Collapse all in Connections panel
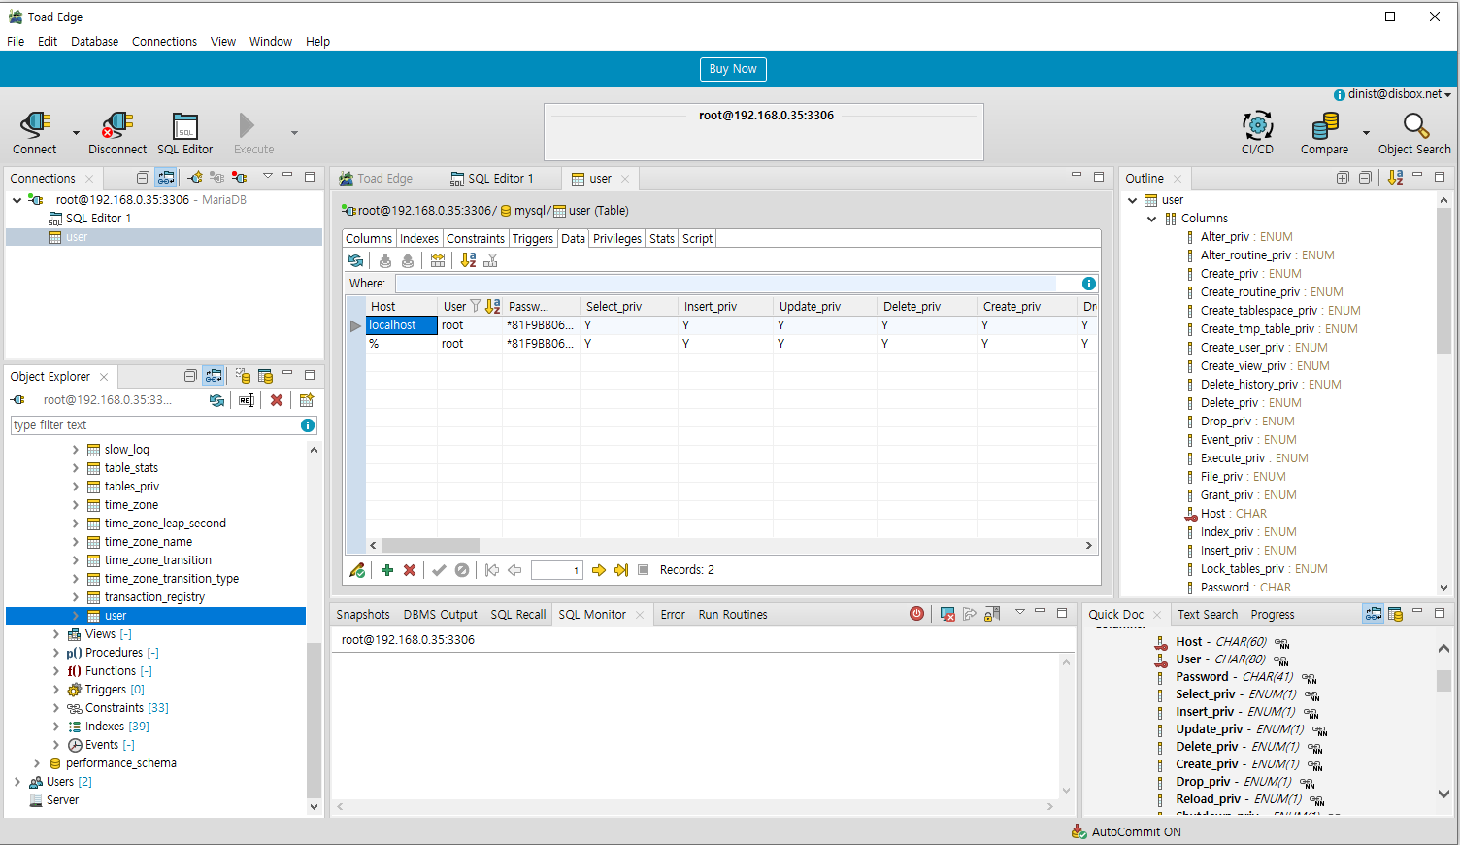Screen dimensions: 1460x845 [x=144, y=178]
